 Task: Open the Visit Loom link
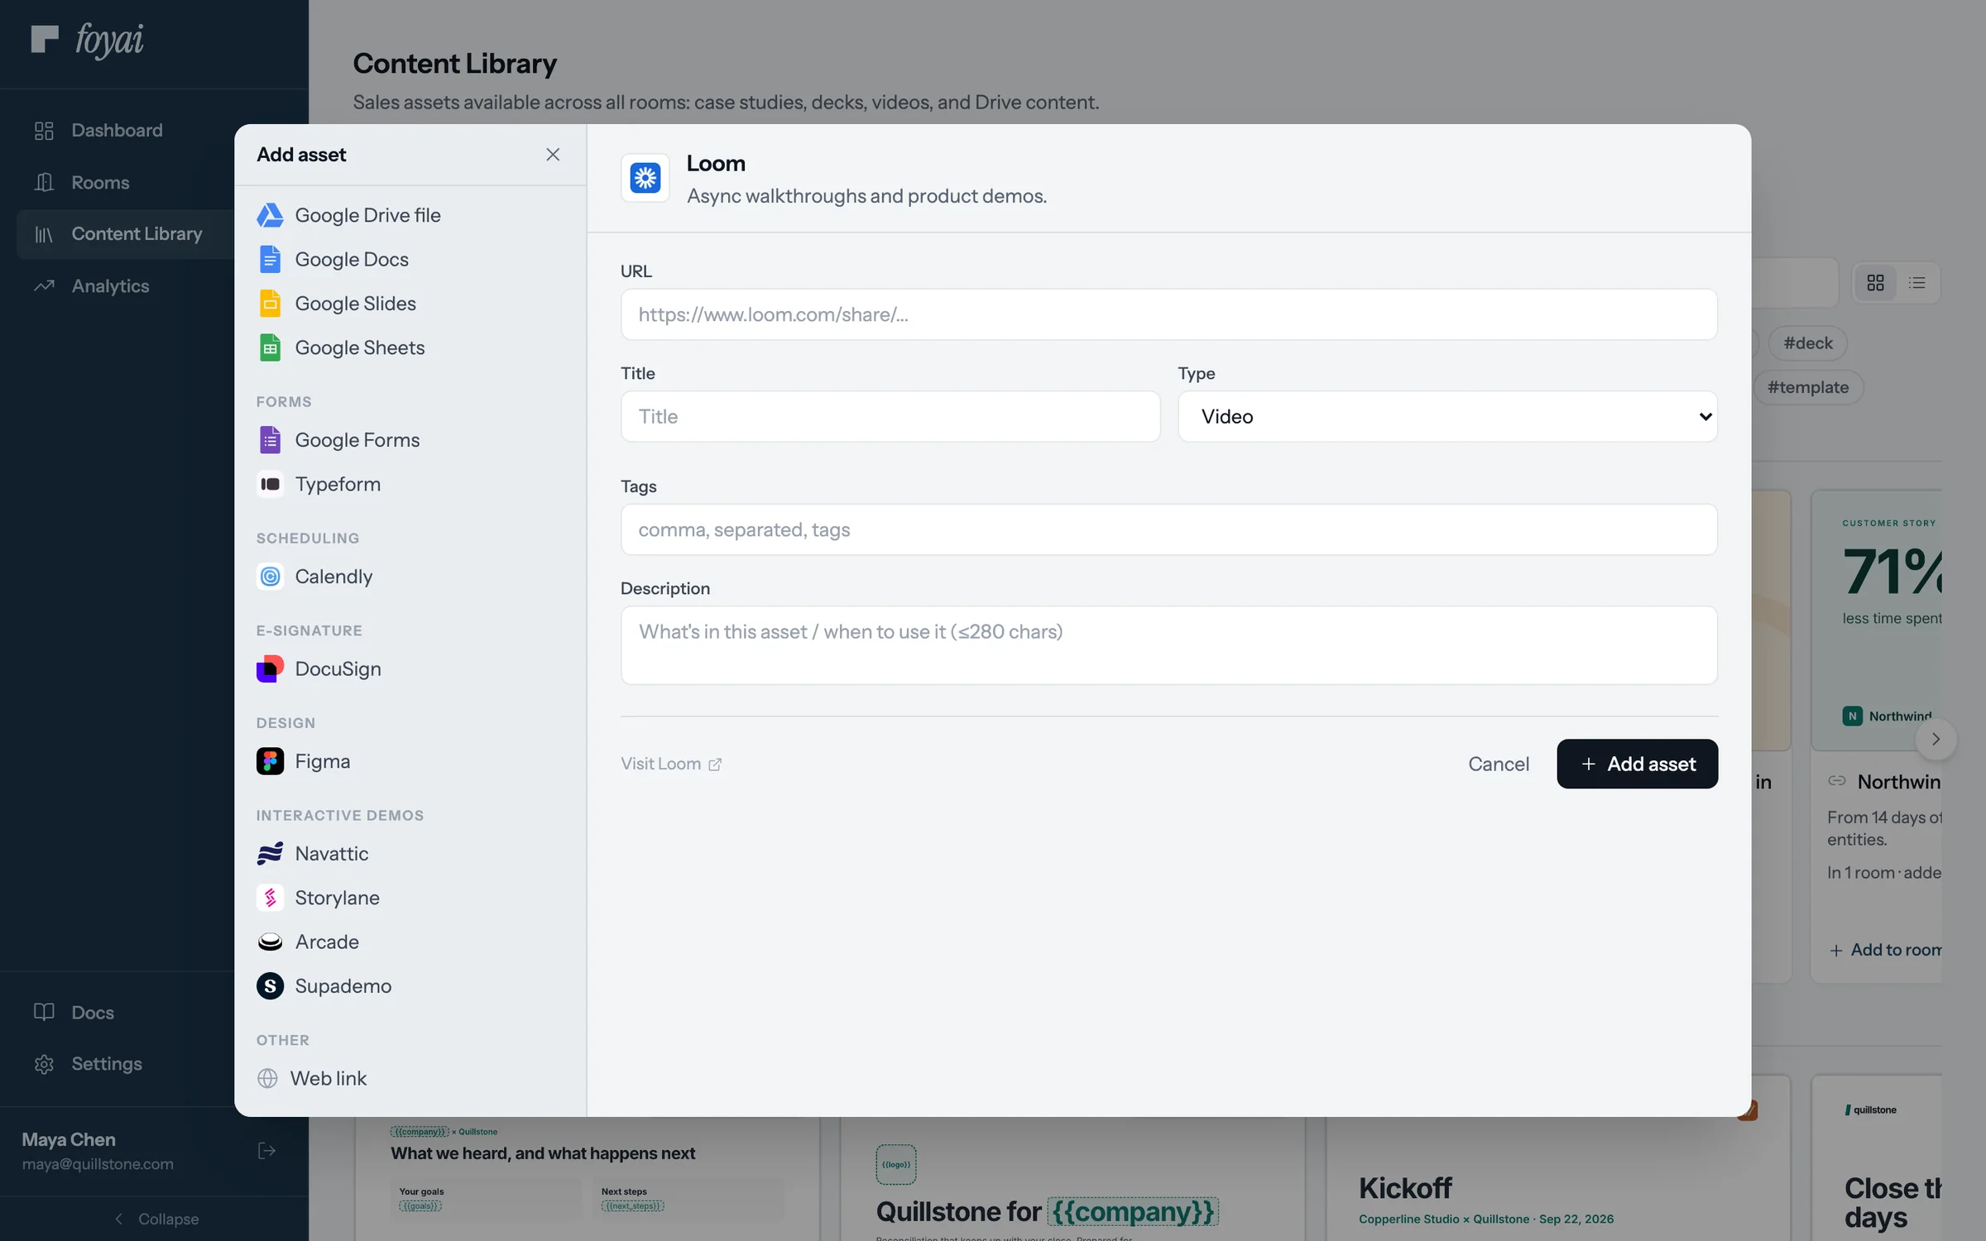[671, 764]
